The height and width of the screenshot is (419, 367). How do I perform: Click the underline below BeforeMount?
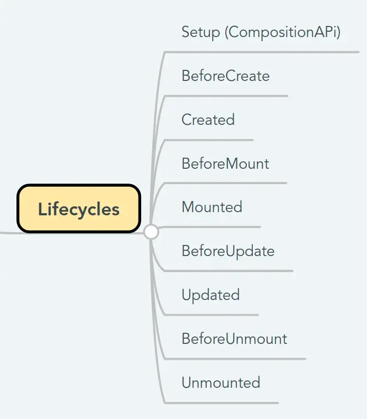click(x=225, y=183)
